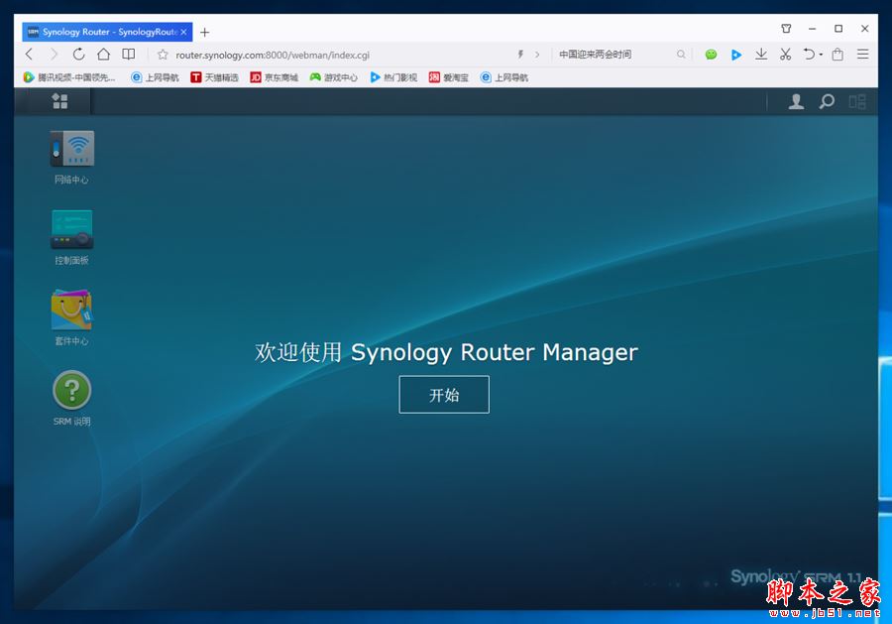The height and width of the screenshot is (624, 892).
Task: Open the reading mode book icon
Action: pyautogui.click(x=129, y=55)
